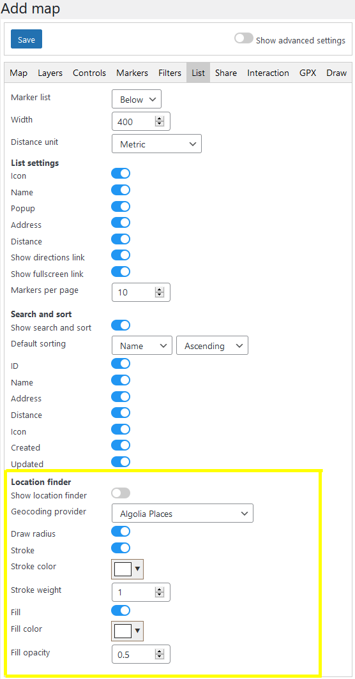Change default sorting order Ascending dropdown
This screenshot has width=355, height=679.
(x=213, y=346)
